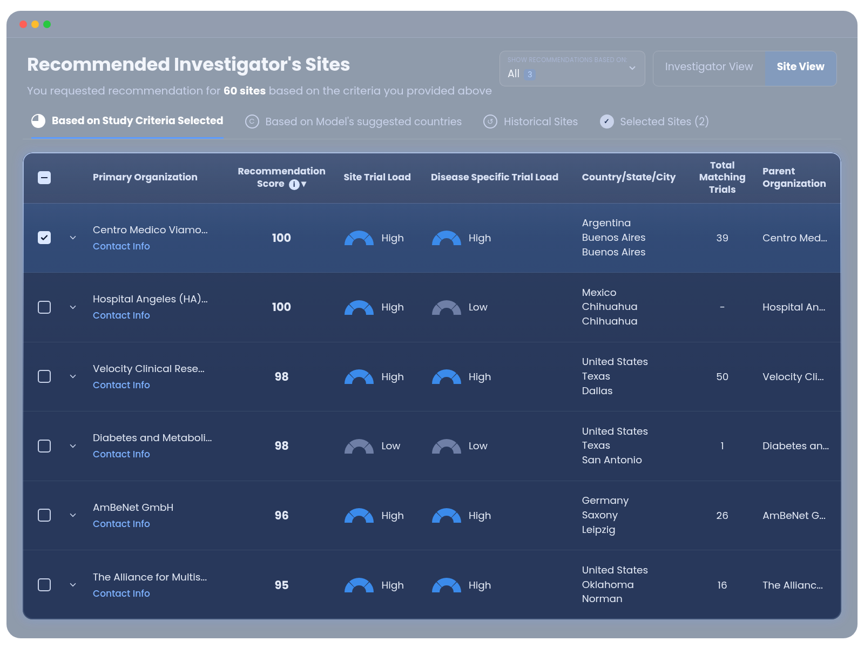Click Disease Specific Trial Load gauge for Hospital Angeles
The height and width of the screenshot is (648, 864).
[447, 308]
